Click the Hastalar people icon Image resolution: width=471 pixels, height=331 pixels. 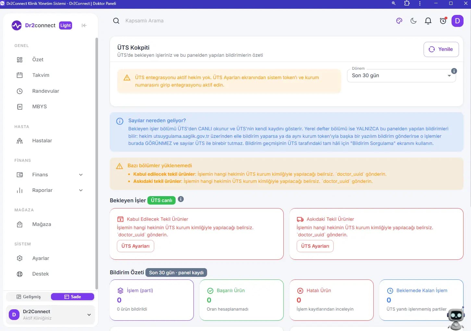click(19, 141)
